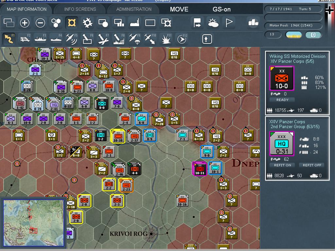
Task: Click the HQ 0-31 counter in sidebar
Action: point(282,144)
